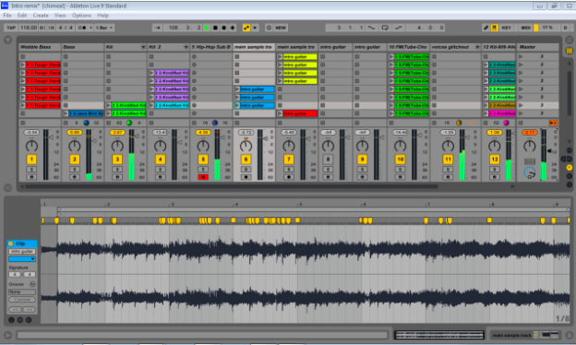Image resolution: width=576 pixels, height=345 pixels.
Task: Select the Wobble Bass track header
Action: tap(40, 47)
